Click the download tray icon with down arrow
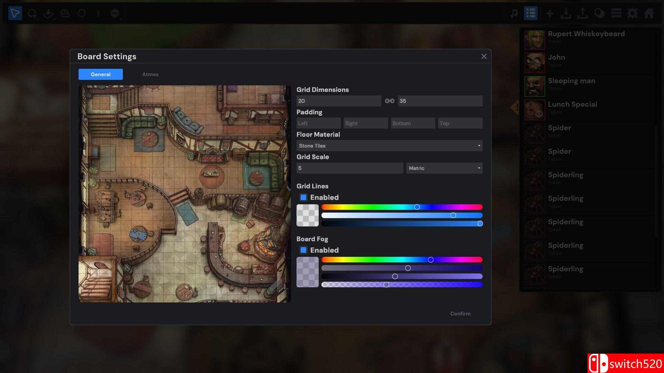The height and width of the screenshot is (373, 664). click(566, 13)
